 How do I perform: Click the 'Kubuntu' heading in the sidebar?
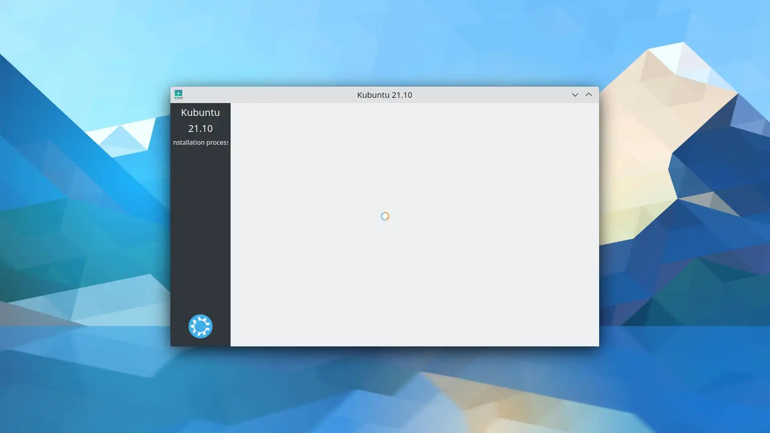(x=200, y=113)
